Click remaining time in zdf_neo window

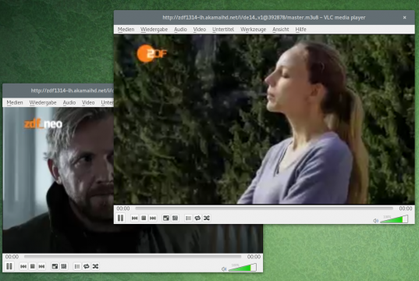[254, 257]
